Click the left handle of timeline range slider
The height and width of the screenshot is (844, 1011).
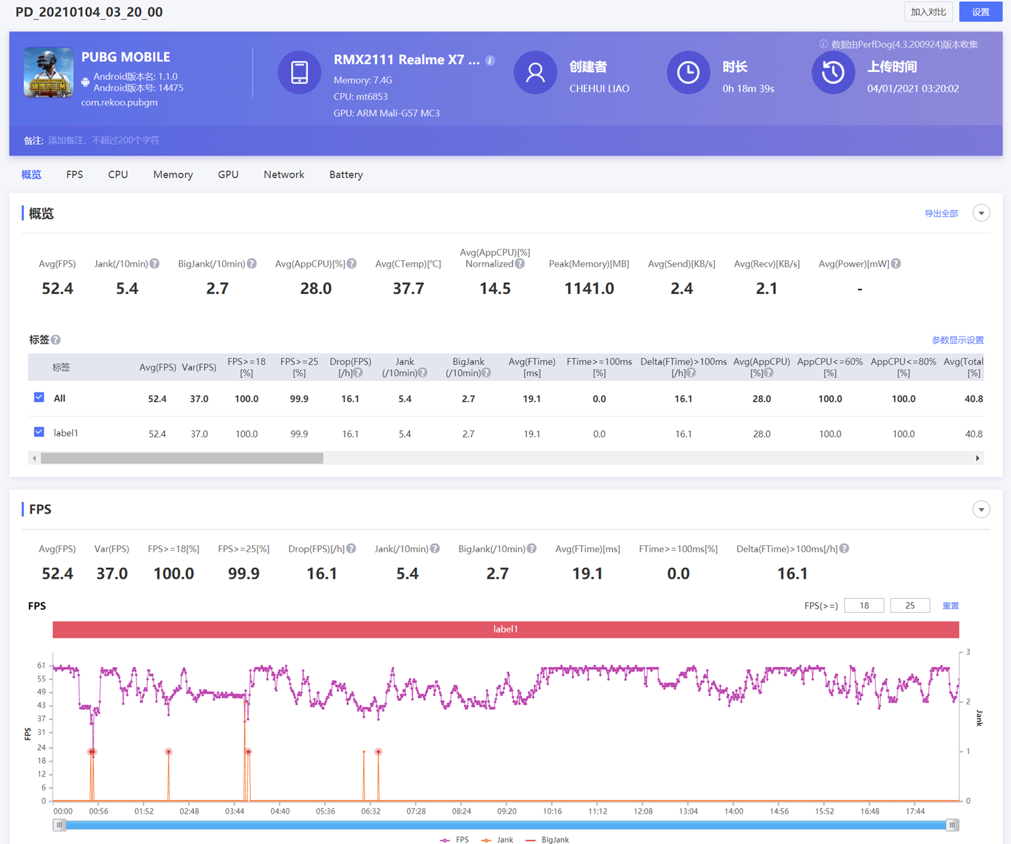point(59,825)
